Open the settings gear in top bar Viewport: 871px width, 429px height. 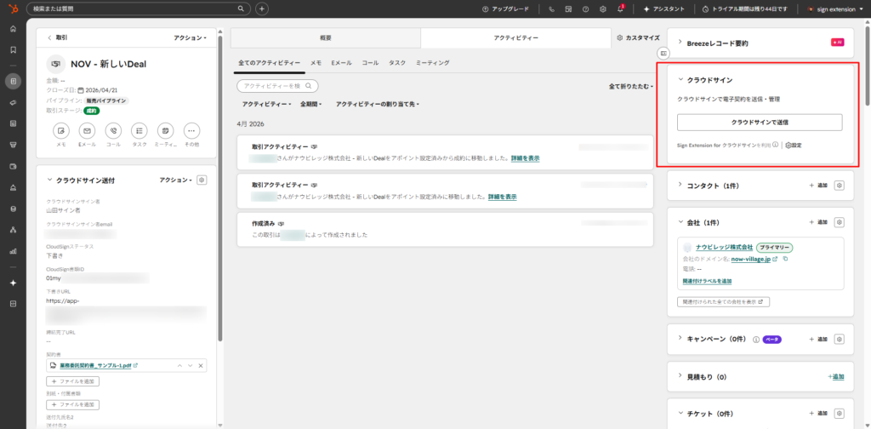pyautogui.click(x=603, y=9)
